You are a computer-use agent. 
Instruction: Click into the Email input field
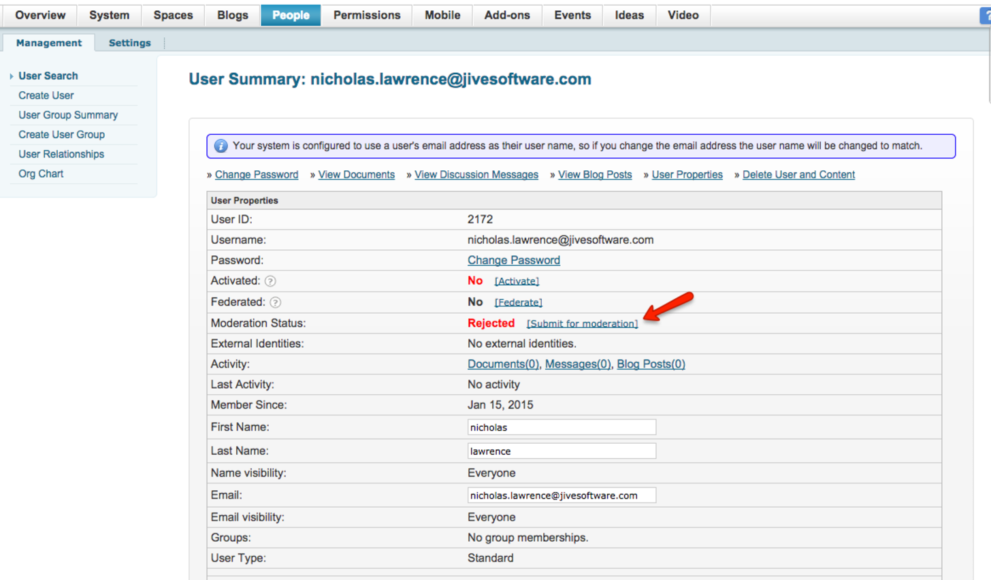pos(562,496)
